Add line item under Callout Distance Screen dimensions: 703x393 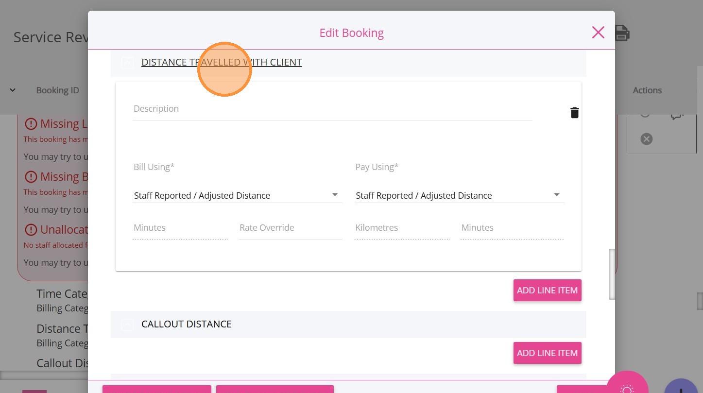[x=547, y=353]
